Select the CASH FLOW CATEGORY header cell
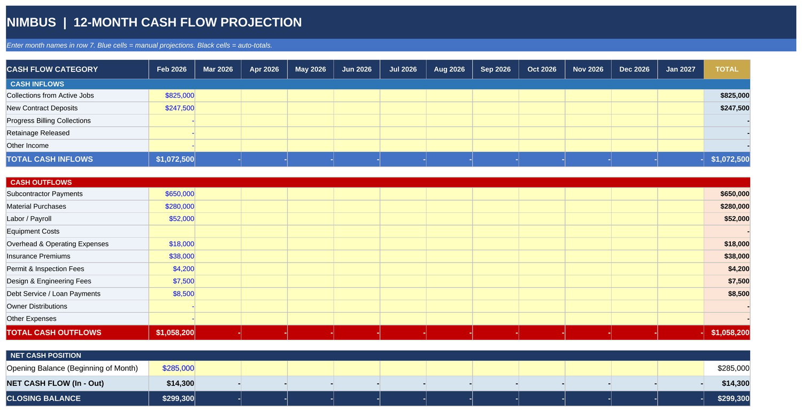The width and height of the screenshot is (802, 412). click(x=78, y=69)
